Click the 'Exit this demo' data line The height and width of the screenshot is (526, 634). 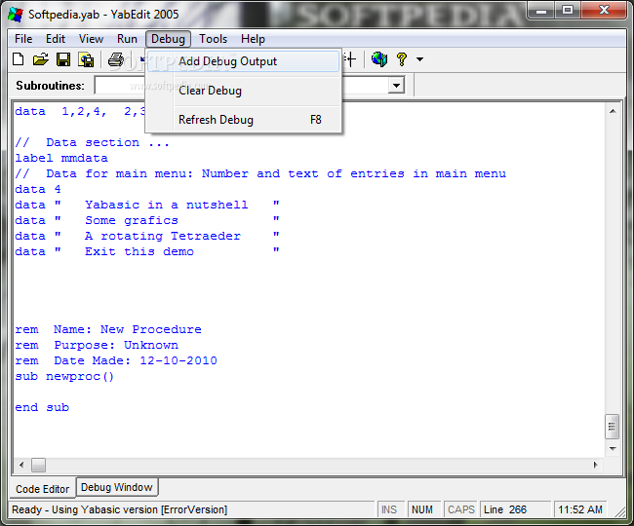(x=147, y=252)
